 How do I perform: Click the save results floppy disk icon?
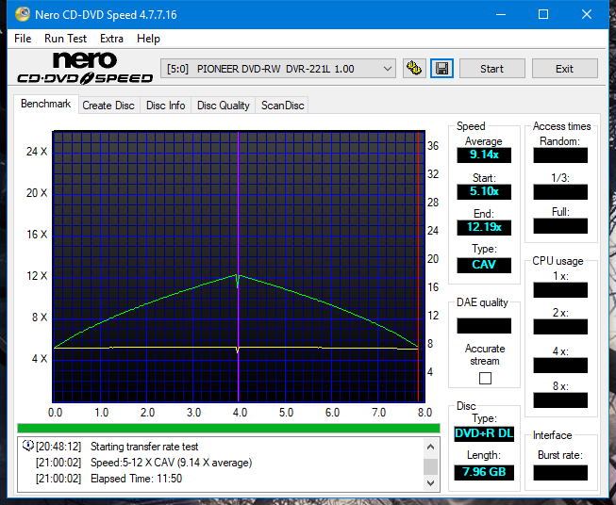pyautogui.click(x=442, y=69)
